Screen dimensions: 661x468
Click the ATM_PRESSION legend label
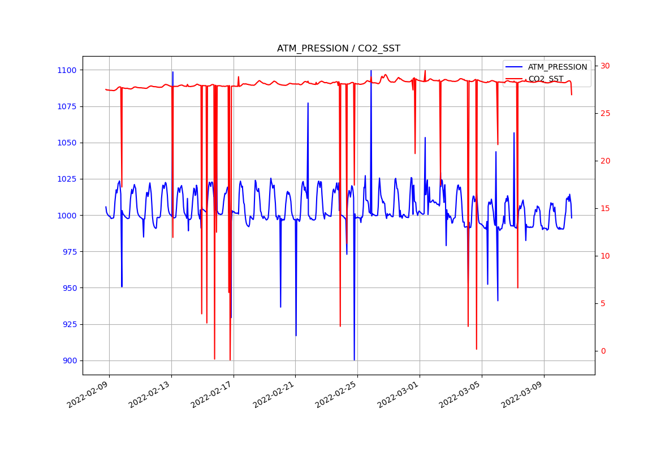tap(557, 67)
